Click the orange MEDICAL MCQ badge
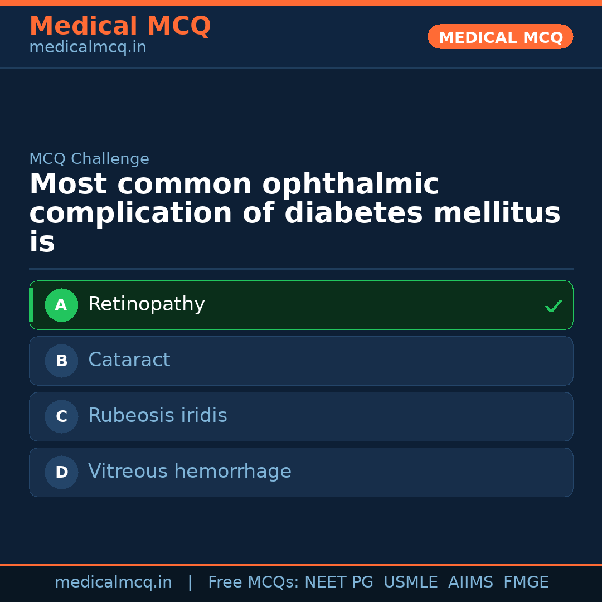Image resolution: width=602 pixels, height=602 pixels. tap(500, 37)
